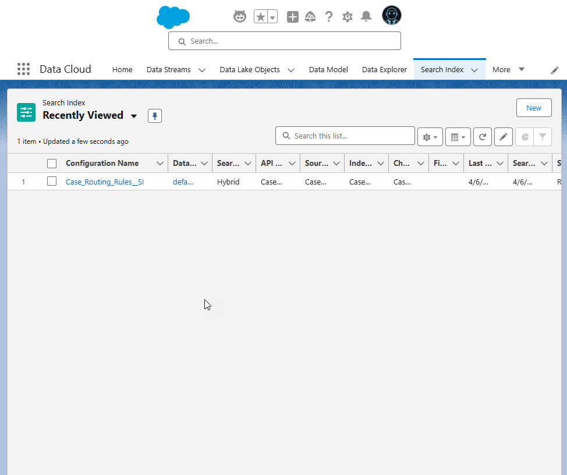Open the Setup gear menu

[x=348, y=17]
